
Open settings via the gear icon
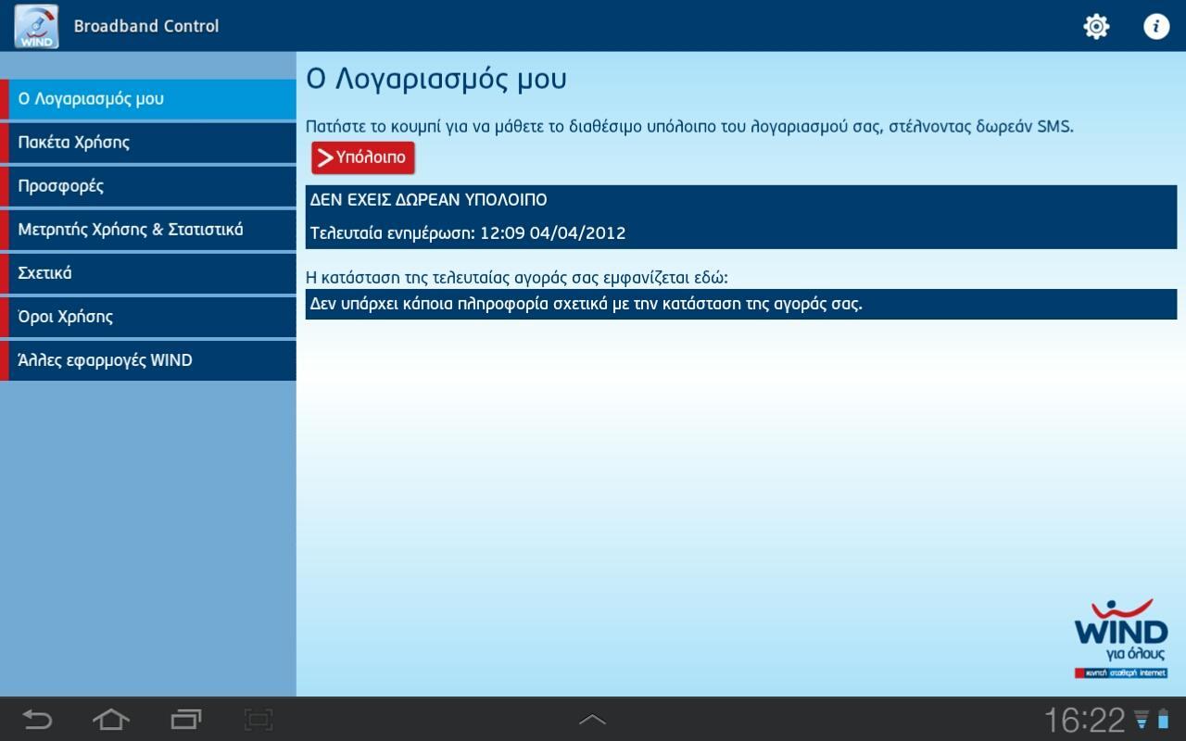click(1096, 26)
